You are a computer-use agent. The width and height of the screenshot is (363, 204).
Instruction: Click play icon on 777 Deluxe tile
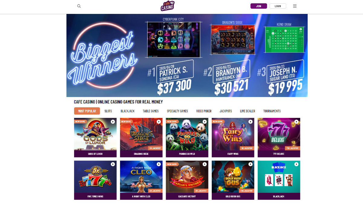(x=296, y=121)
